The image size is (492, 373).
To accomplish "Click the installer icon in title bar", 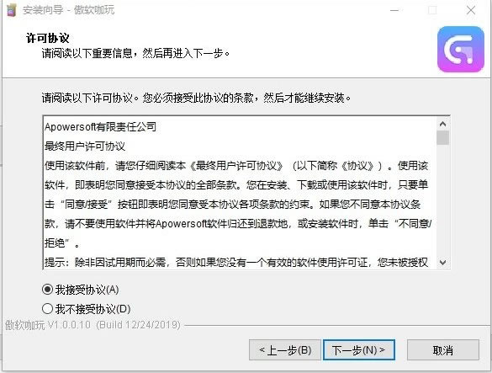I will 11,10.
